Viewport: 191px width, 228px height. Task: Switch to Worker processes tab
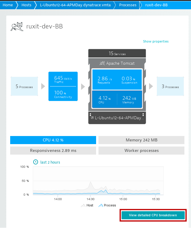[141, 150]
